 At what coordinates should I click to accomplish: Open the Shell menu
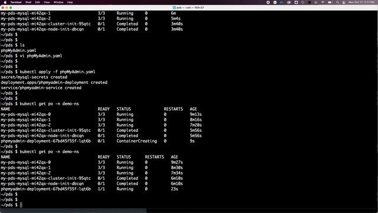(28, 2)
